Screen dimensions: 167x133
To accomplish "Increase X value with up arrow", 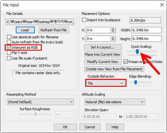I will [x=113, y=28].
